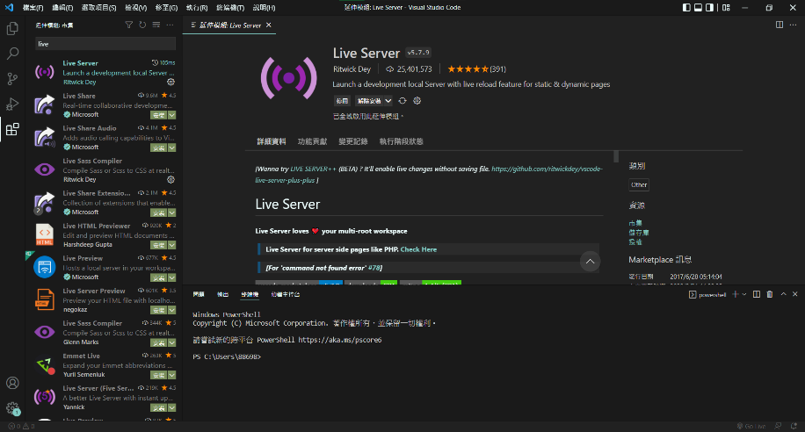
Task: Filter extensions with the funnel icon
Action: 129,25
